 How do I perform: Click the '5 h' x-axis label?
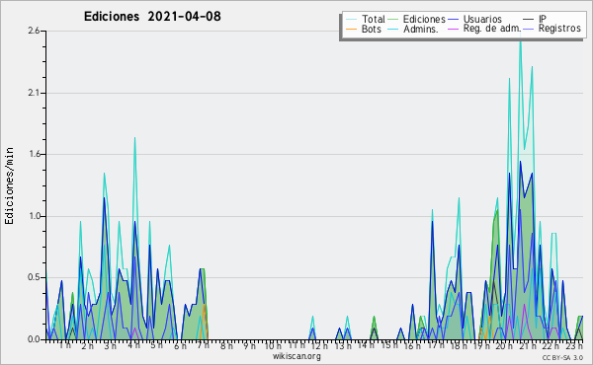point(157,345)
